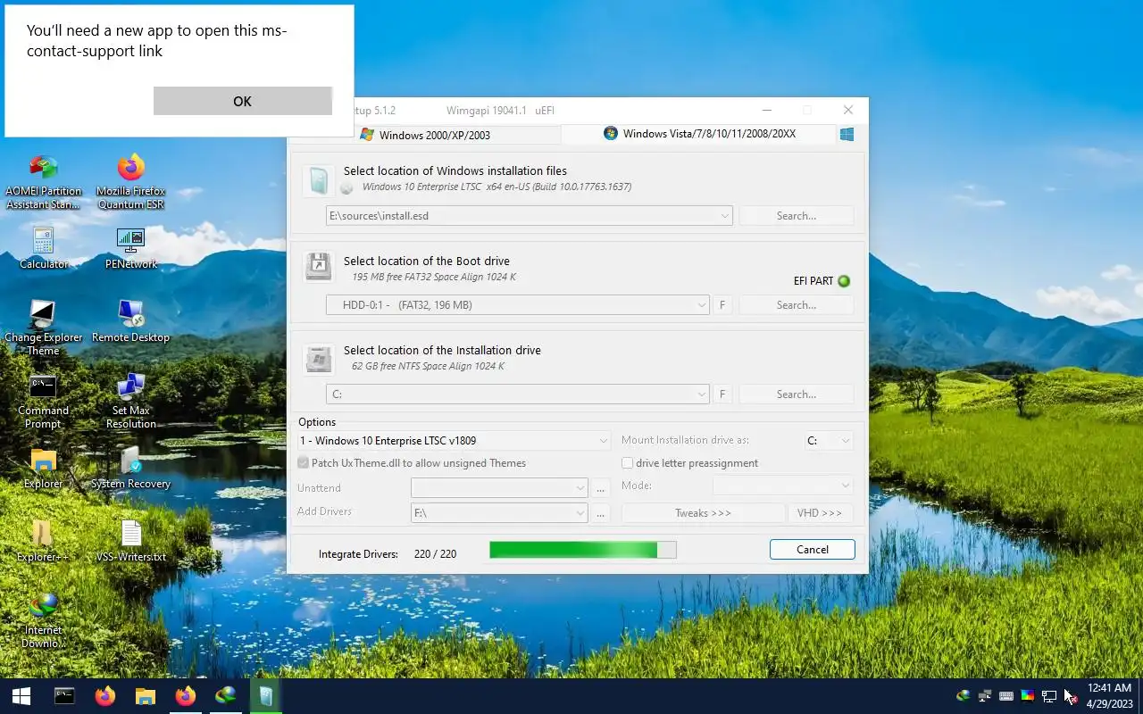
Task: Click '195 MB free FAT32 Space Align 1024 K' text
Action: (434, 278)
